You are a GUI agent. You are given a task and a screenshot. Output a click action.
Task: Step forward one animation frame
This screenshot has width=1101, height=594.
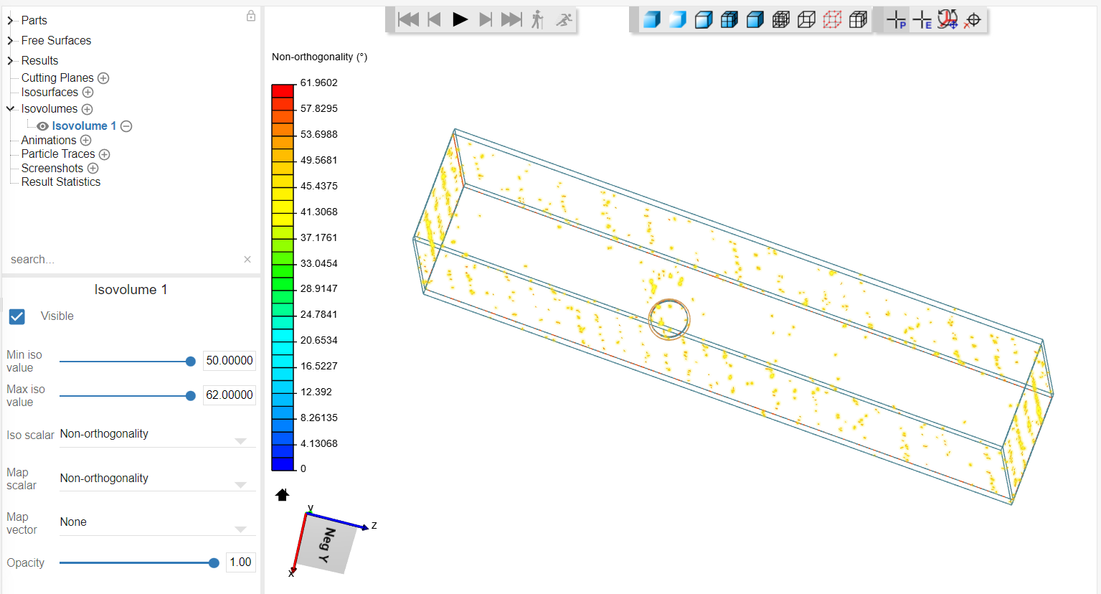pos(486,19)
